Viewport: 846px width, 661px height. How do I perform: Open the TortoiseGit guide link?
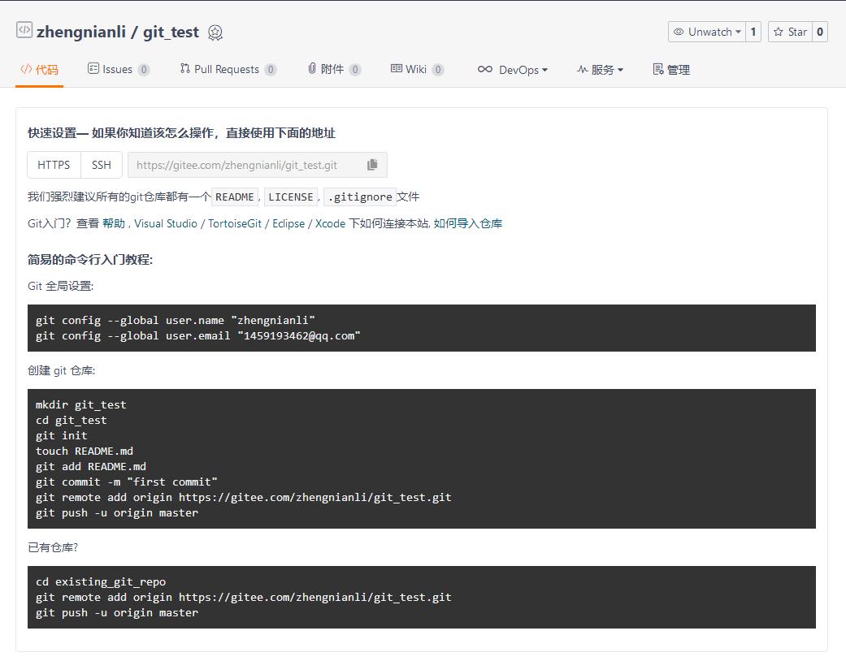235,223
